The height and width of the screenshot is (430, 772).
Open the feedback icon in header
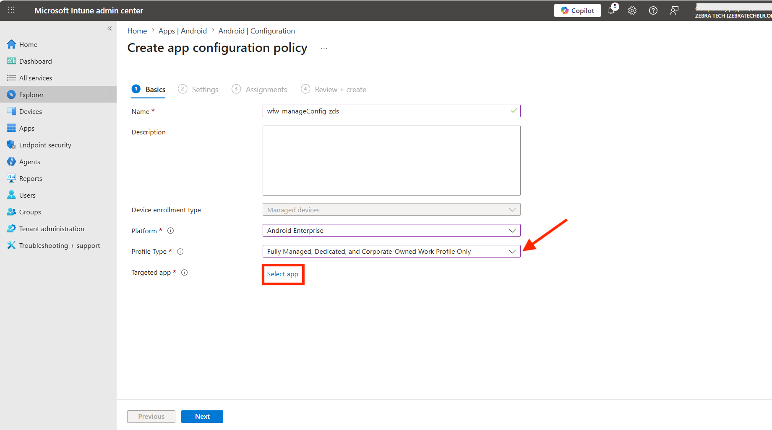click(674, 10)
